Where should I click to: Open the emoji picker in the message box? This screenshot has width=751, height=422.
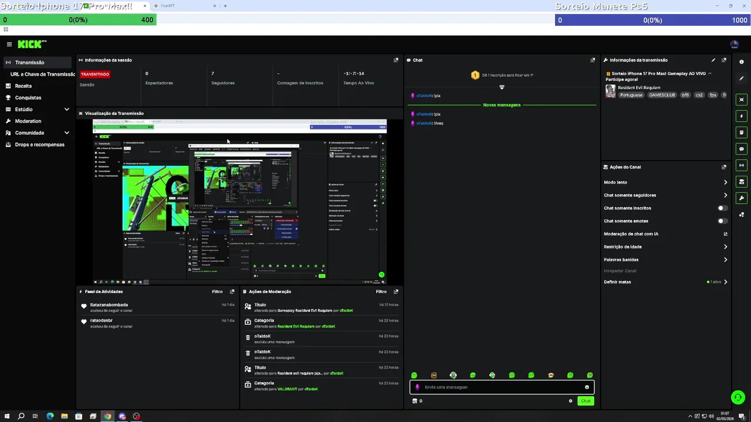point(587,387)
